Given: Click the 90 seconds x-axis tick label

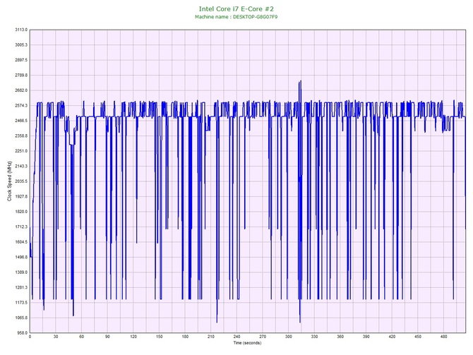Looking at the screenshot, I should pyautogui.click(x=107, y=337).
